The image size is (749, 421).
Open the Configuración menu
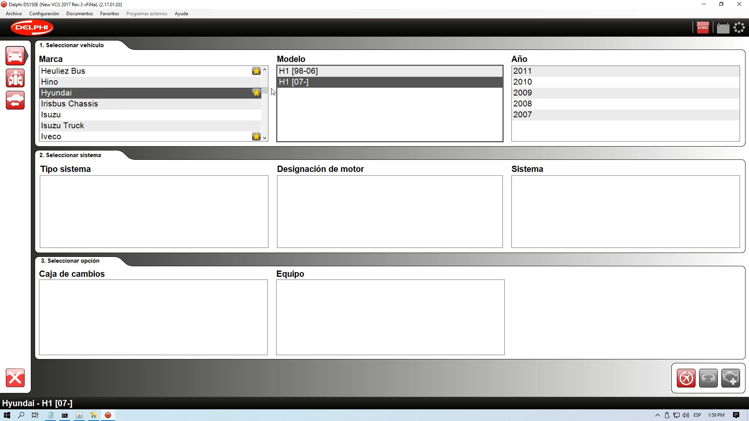[44, 14]
